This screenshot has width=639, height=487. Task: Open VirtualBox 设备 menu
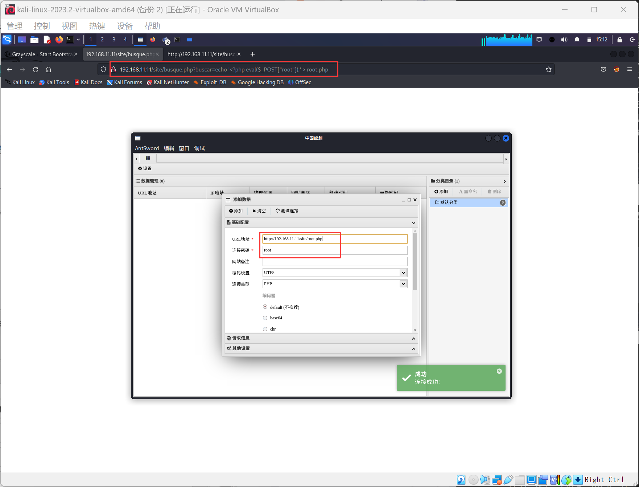click(x=125, y=26)
